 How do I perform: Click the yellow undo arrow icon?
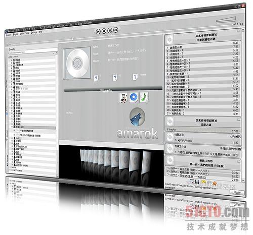[x=203, y=182]
